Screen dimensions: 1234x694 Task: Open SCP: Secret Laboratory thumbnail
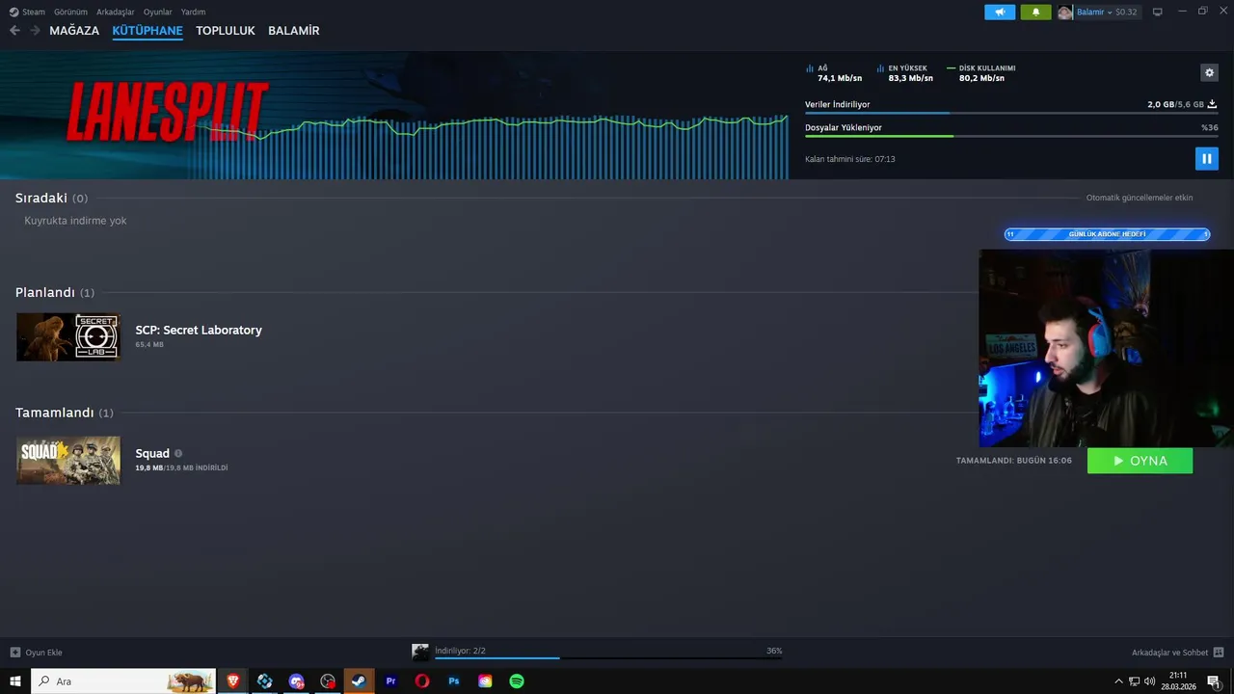coord(68,336)
